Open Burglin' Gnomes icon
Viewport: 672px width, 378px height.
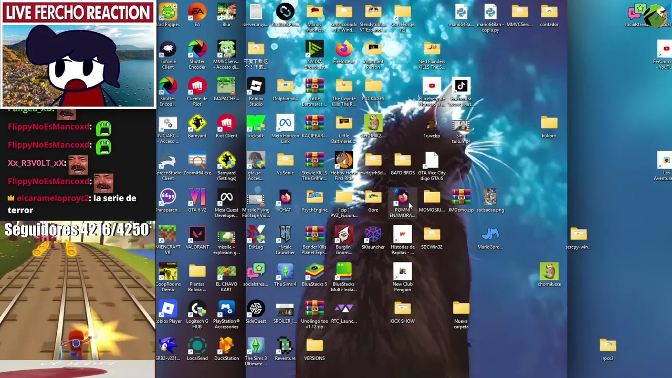coord(344,235)
